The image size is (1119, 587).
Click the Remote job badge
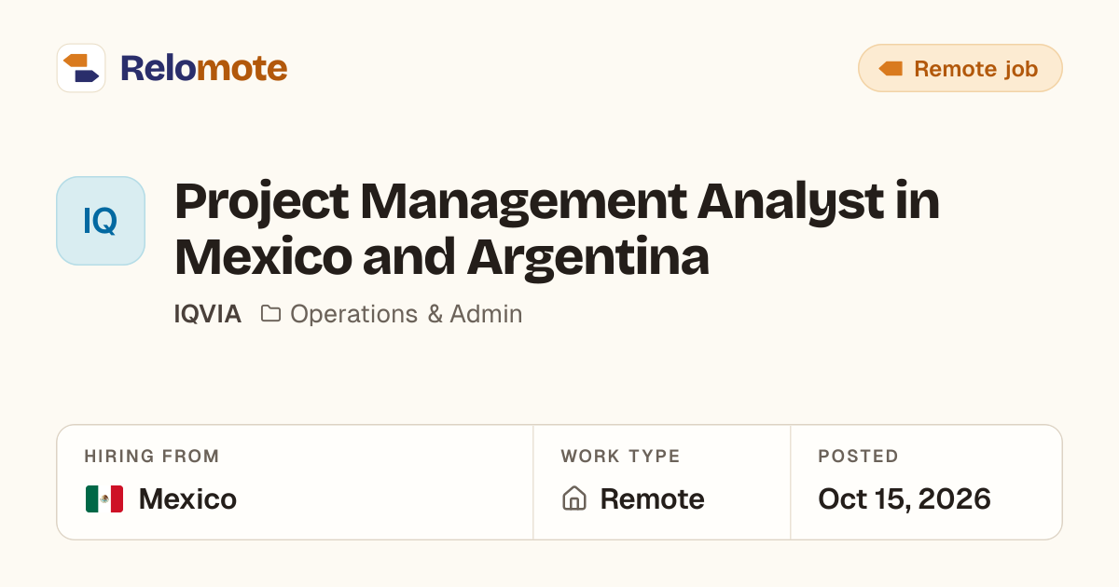[x=960, y=68]
